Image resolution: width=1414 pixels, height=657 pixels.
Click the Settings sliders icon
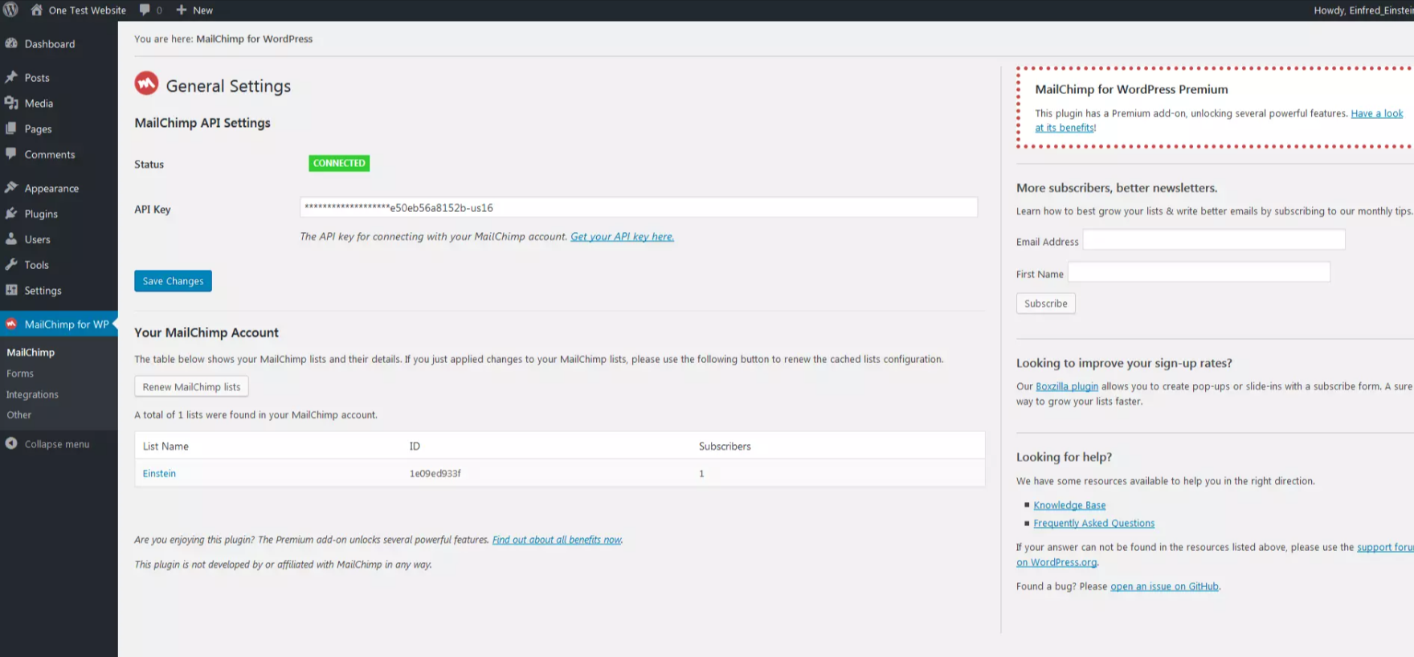click(x=11, y=290)
